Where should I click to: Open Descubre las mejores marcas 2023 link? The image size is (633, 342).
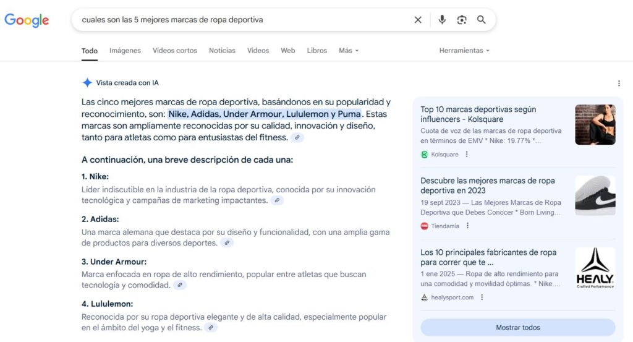(488, 186)
